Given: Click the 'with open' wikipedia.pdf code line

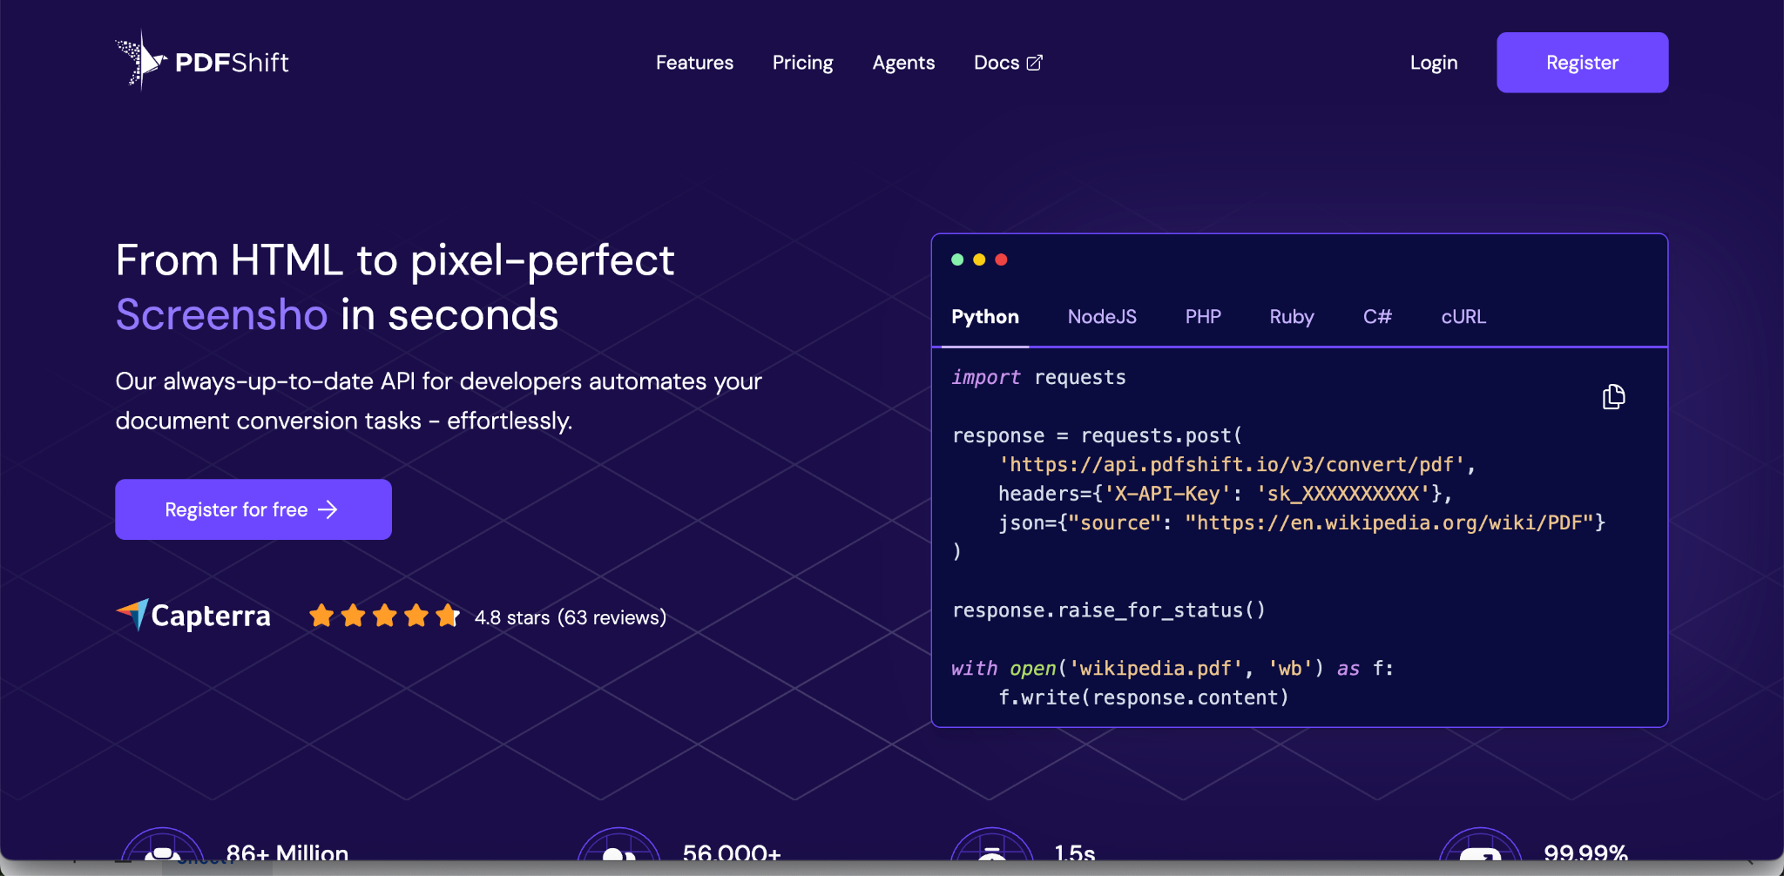Looking at the screenshot, I should pos(1172,669).
